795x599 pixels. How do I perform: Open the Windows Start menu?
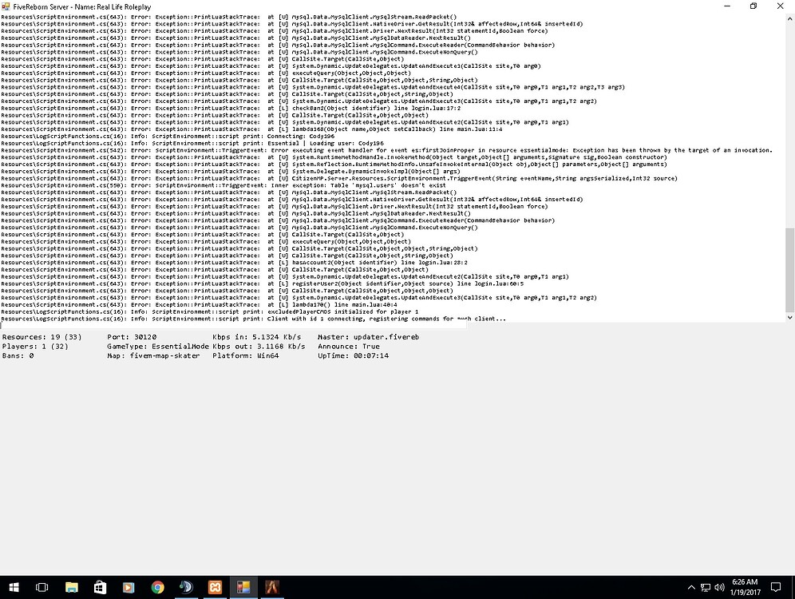14,587
